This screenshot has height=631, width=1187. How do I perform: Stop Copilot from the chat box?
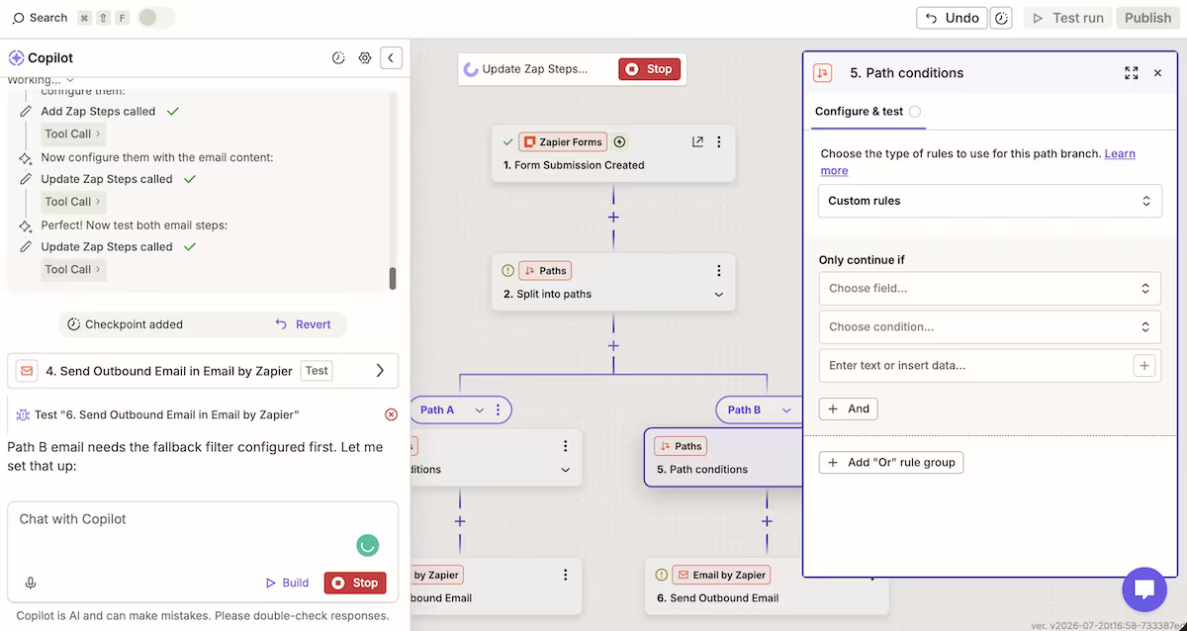click(x=355, y=583)
